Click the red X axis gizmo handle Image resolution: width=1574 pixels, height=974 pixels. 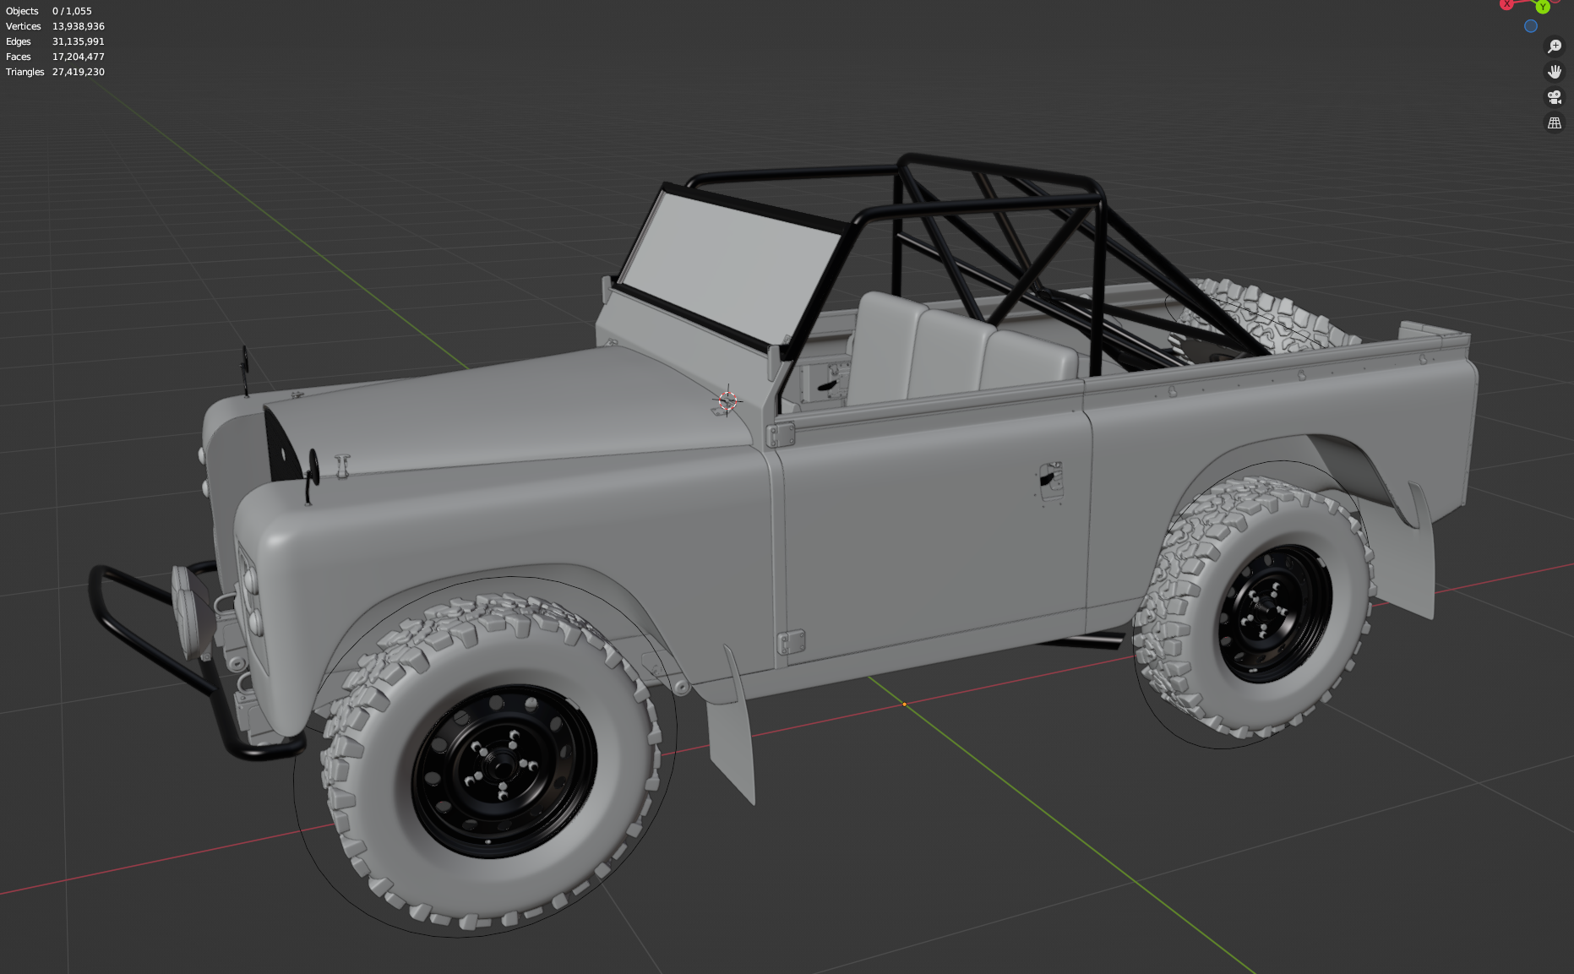click(x=1506, y=4)
